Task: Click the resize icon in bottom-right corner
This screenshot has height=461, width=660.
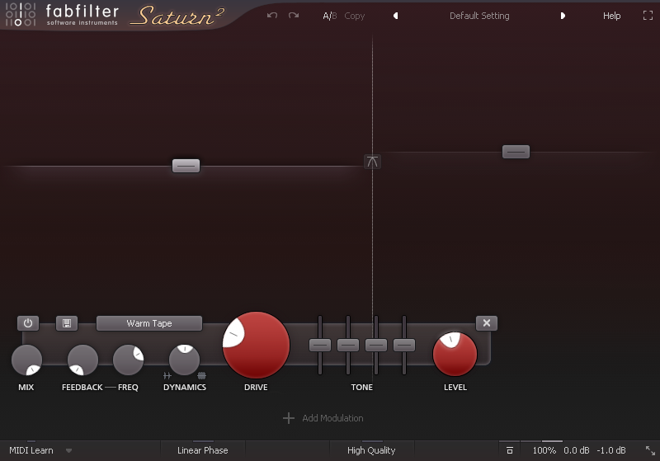Action: click(x=649, y=450)
